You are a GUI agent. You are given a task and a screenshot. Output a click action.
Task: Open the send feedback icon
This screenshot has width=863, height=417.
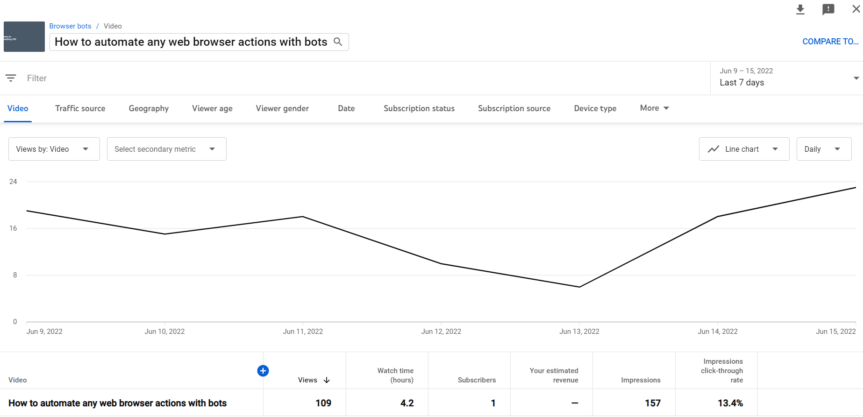[828, 10]
